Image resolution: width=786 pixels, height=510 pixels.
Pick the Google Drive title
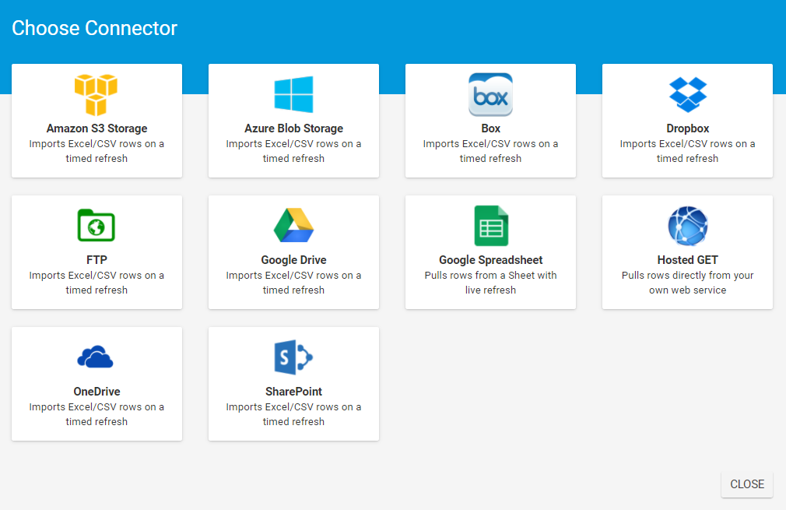point(293,260)
